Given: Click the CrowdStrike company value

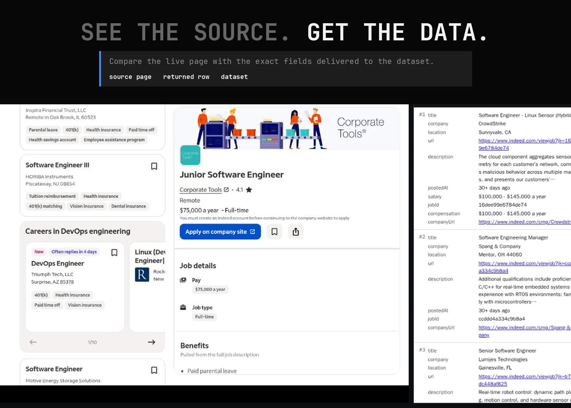Looking at the screenshot, I should [x=492, y=124].
